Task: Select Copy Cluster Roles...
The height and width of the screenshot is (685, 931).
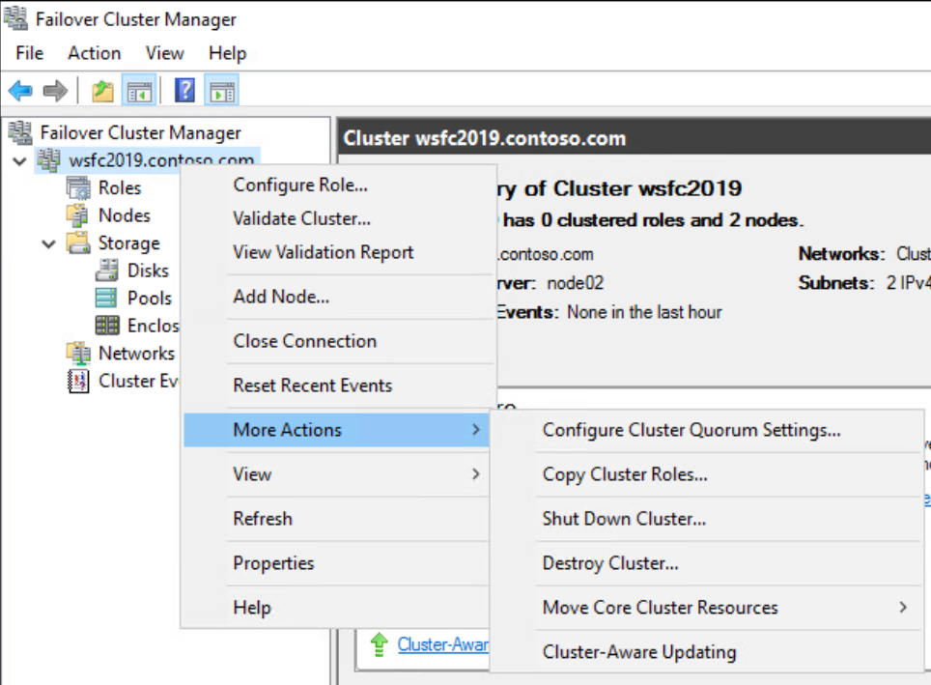Action: [707, 474]
